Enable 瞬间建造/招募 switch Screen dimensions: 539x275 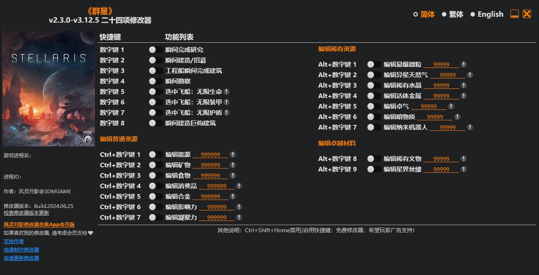click(156, 60)
